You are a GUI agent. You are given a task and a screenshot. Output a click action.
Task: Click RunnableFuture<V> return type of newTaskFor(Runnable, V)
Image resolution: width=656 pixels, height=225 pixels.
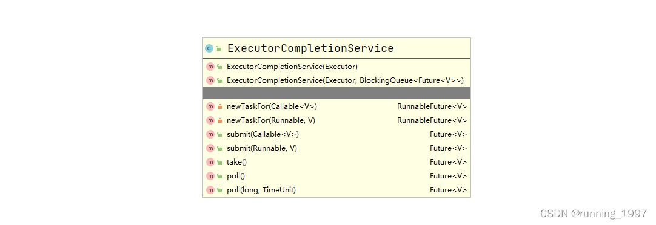coord(432,120)
